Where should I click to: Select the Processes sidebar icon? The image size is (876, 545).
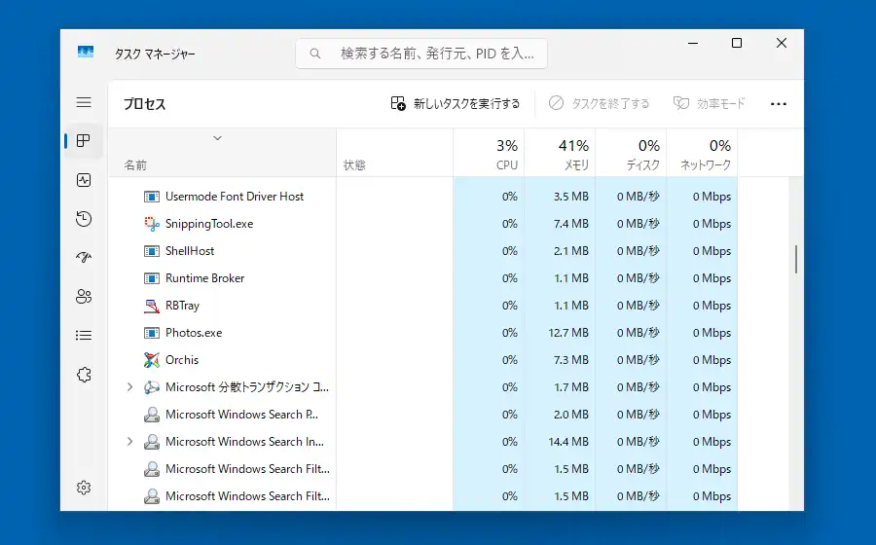pyautogui.click(x=84, y=141)
